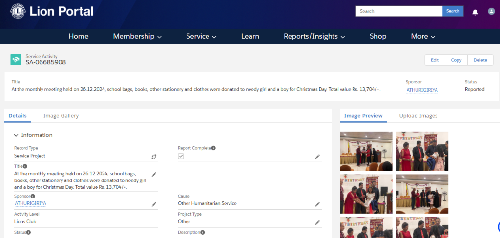Show Report Complete info tooltip icon
The width and height of the screenshot is (500, 238).
pos(213,148)
